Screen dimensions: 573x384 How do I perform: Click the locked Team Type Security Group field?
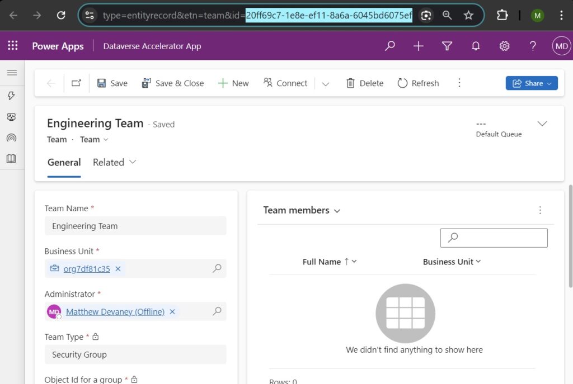[135, 354]
